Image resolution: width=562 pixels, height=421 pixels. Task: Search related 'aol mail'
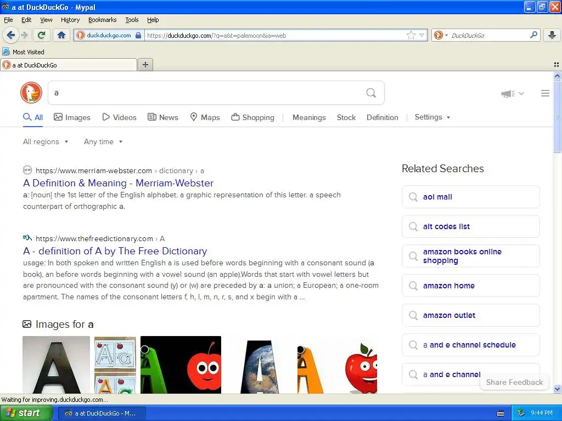[470, 197]
